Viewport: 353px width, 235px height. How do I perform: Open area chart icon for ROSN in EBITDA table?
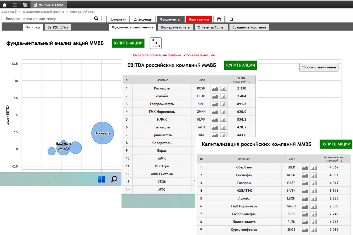(x=215, y=88)
